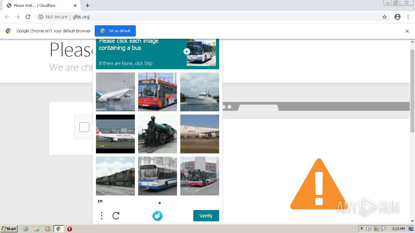Launch Internet Explorer from the taskbar
This screenshot has width=415, height=233.
26,229
